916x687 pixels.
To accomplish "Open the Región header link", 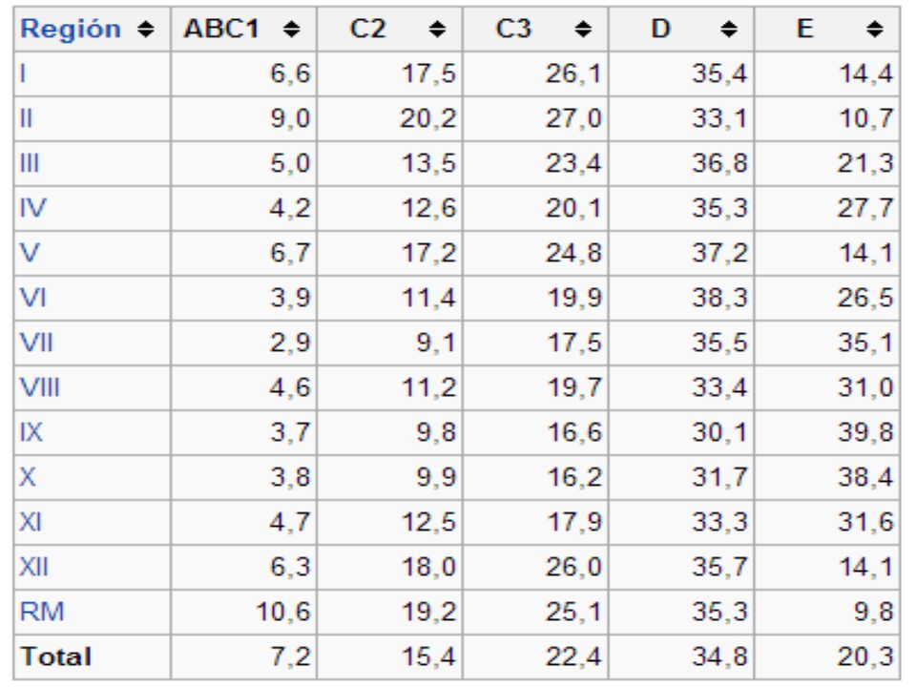I will point(70,30).
